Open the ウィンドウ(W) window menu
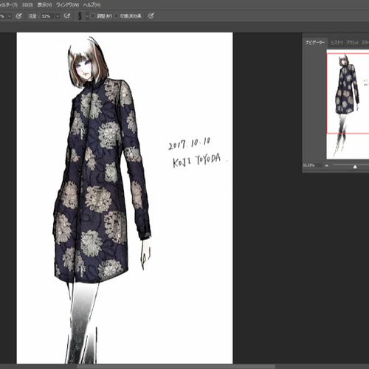369x369 pixels. [67, 5]
